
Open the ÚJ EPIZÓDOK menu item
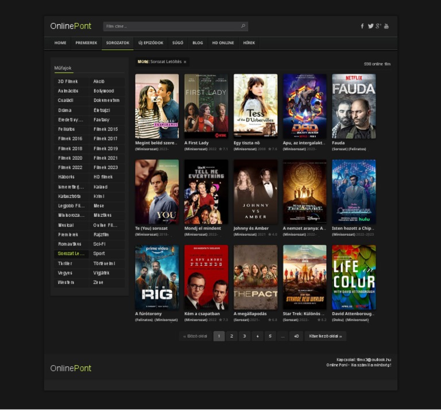point(151,43)
